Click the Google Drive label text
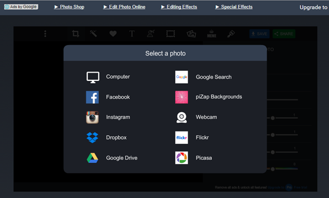This screenshot has width=329, height=198. pyautogui.click(x=121, y=158)
